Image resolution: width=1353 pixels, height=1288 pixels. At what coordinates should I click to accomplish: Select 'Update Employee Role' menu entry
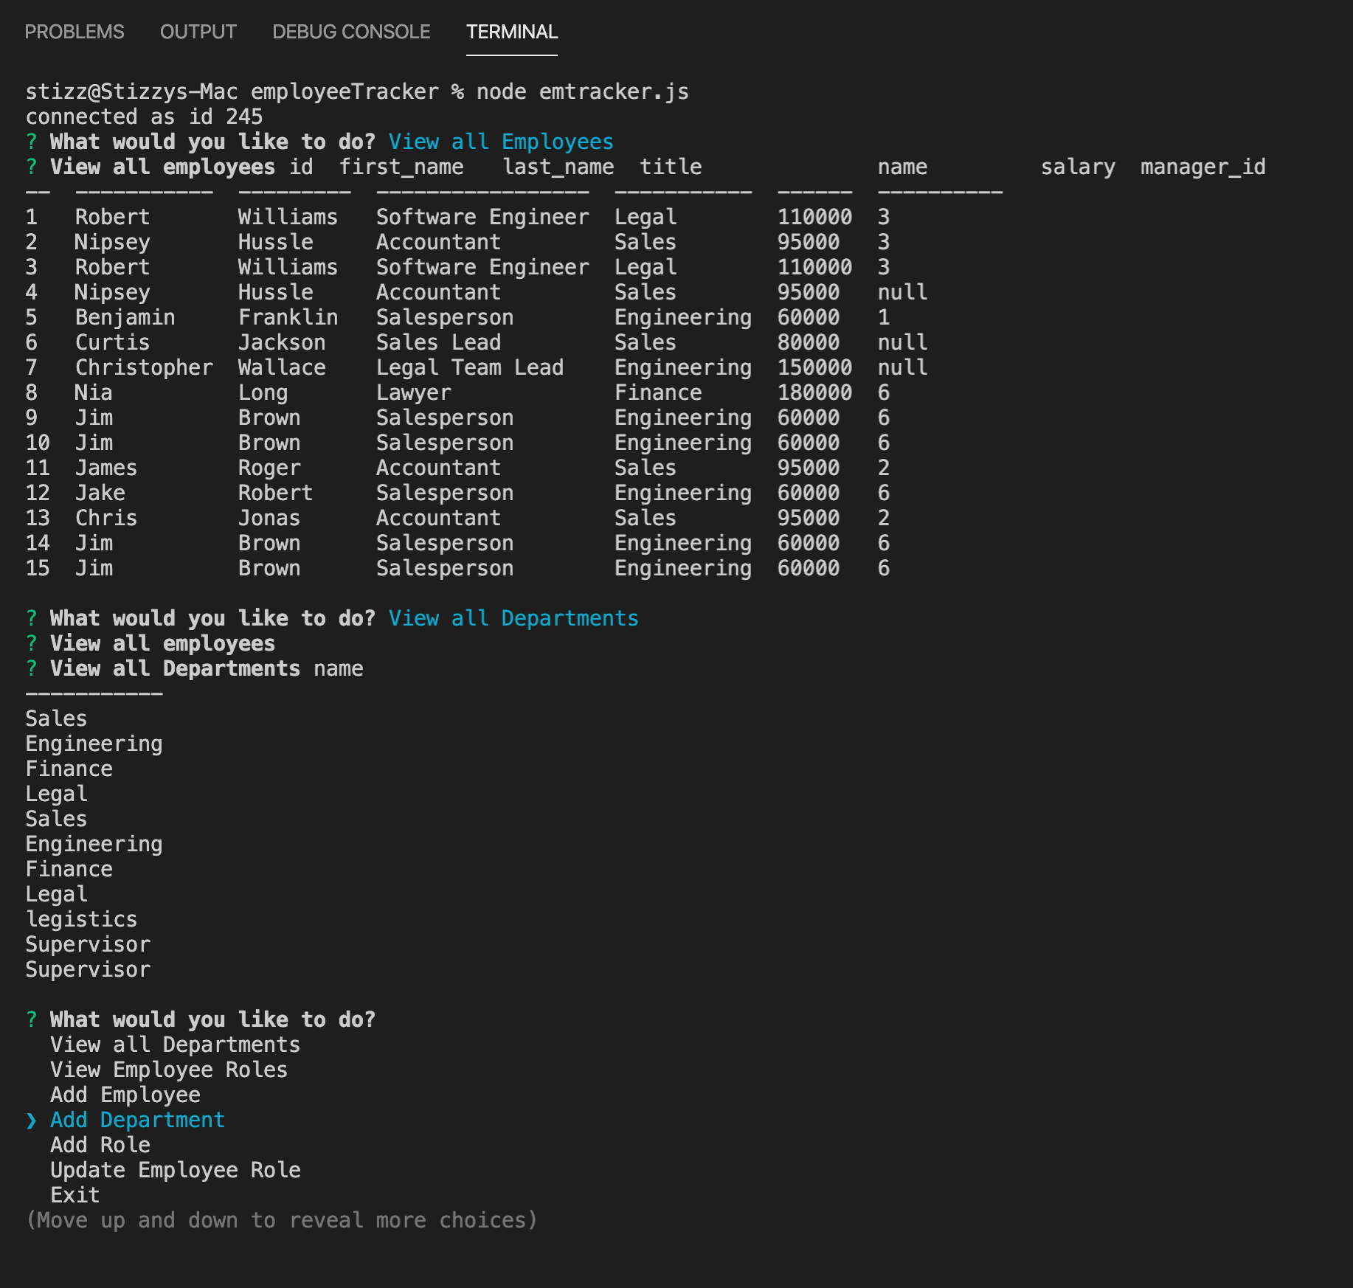[175, 1169]
